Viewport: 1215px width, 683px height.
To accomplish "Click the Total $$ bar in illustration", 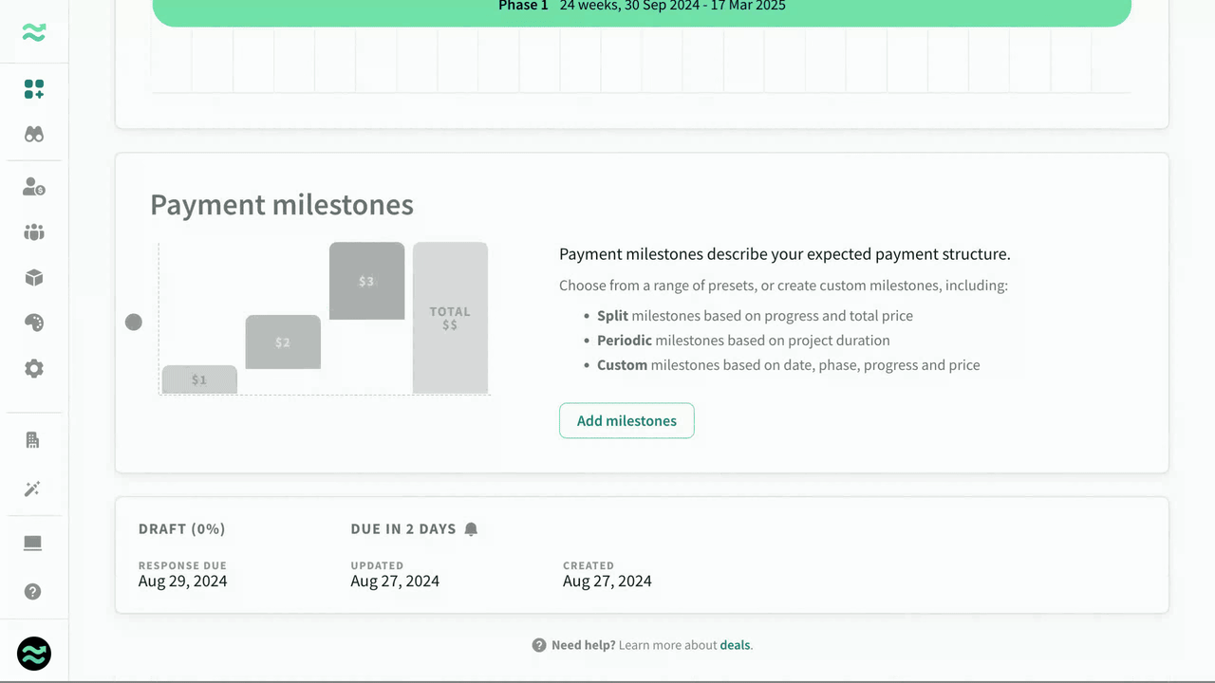I will click(450, 318).
